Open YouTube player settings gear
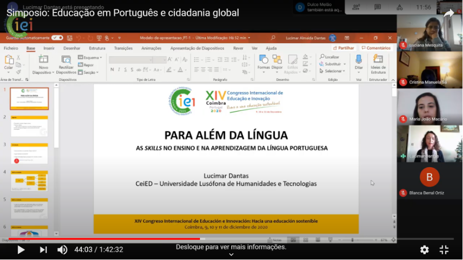This screenshot has width=463, height=260. pyautogui.click(x=424, y=250)
